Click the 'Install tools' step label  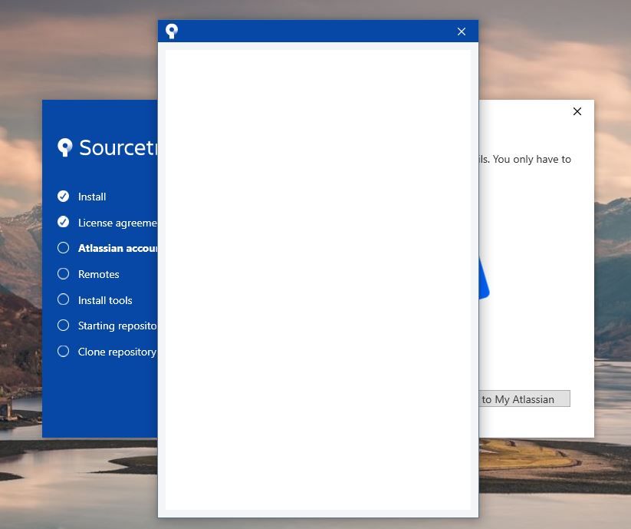click(105, 300)
